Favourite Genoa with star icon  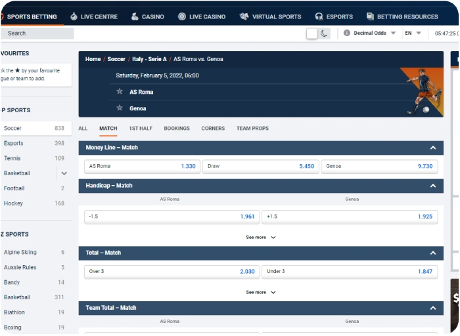[120, 108]
